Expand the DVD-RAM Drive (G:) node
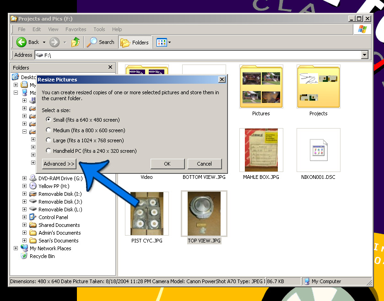Image resolution: width=384 pixels, height=301 pixels. click(25, 178)
